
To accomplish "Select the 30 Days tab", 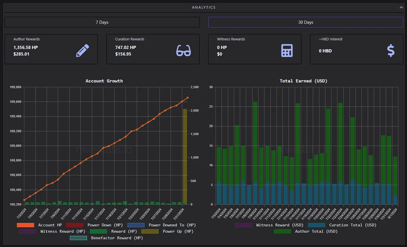I will click(306, 22).
